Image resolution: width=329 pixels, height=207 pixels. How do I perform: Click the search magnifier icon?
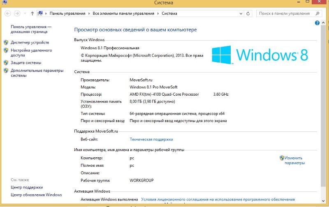tap(317, 14)
